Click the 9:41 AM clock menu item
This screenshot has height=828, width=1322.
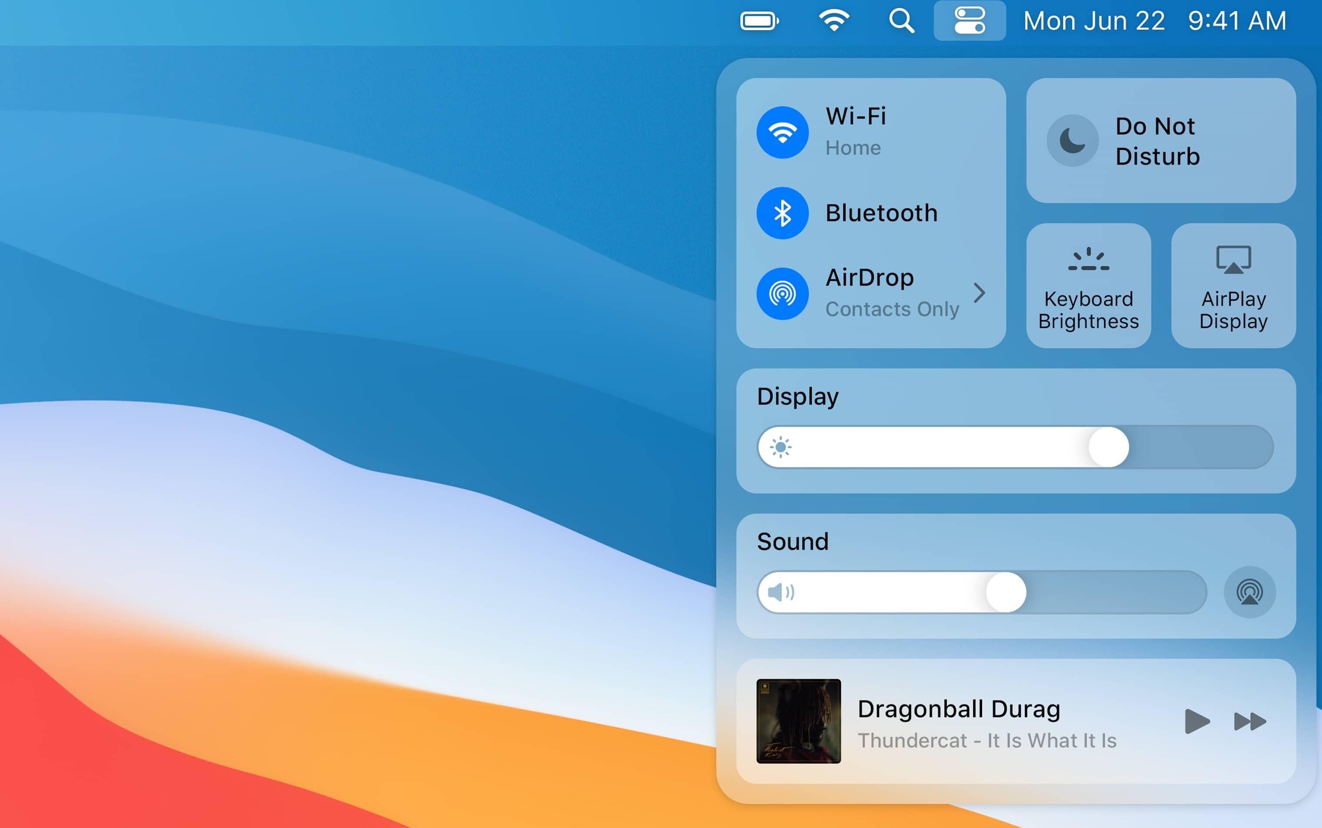(x=1236, y=21)
